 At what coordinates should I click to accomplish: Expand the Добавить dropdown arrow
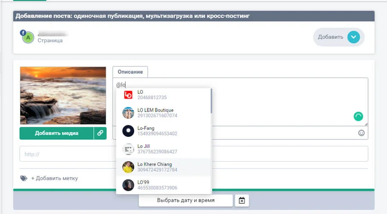click(x=353, y=37)
